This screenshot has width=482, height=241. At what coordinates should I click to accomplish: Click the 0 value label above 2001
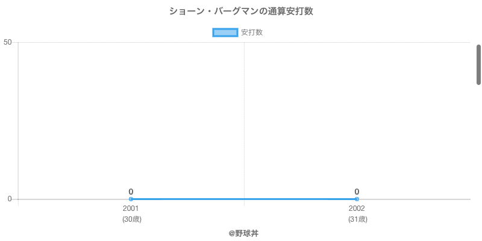pos(131,192)
